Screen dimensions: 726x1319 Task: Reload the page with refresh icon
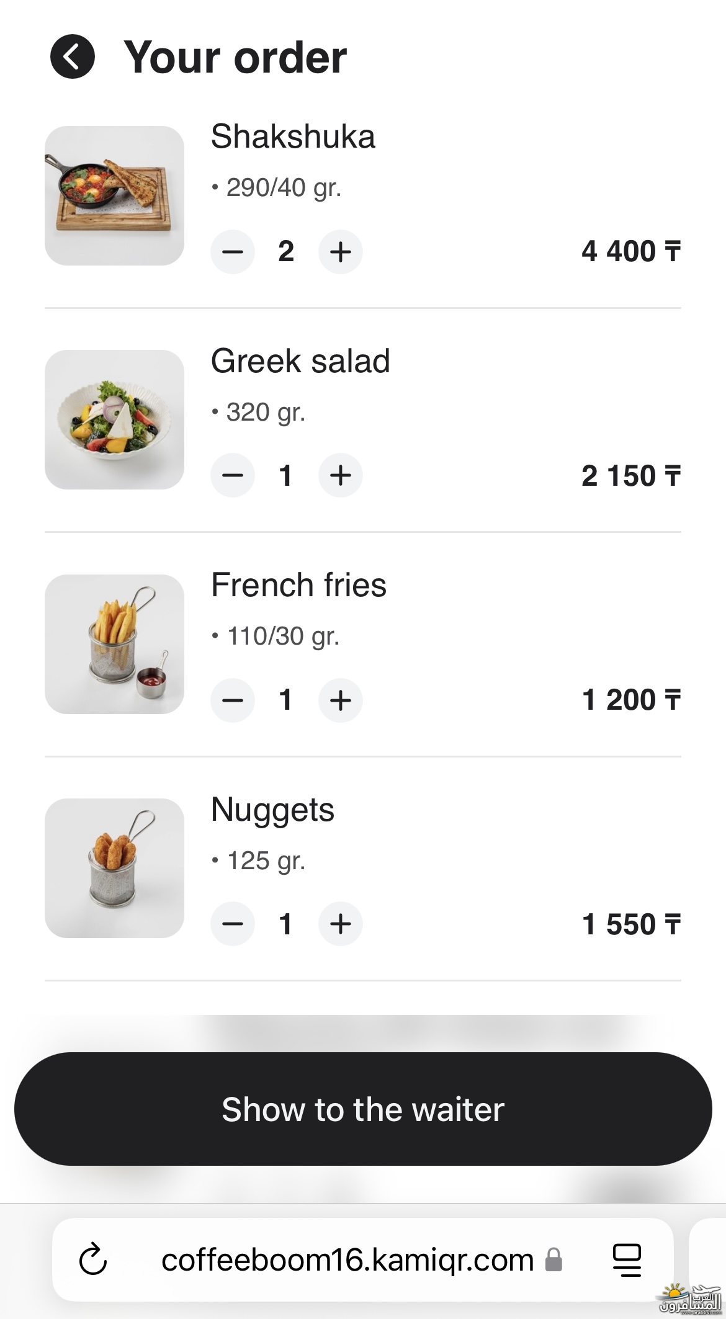(x=93, y=1260)
